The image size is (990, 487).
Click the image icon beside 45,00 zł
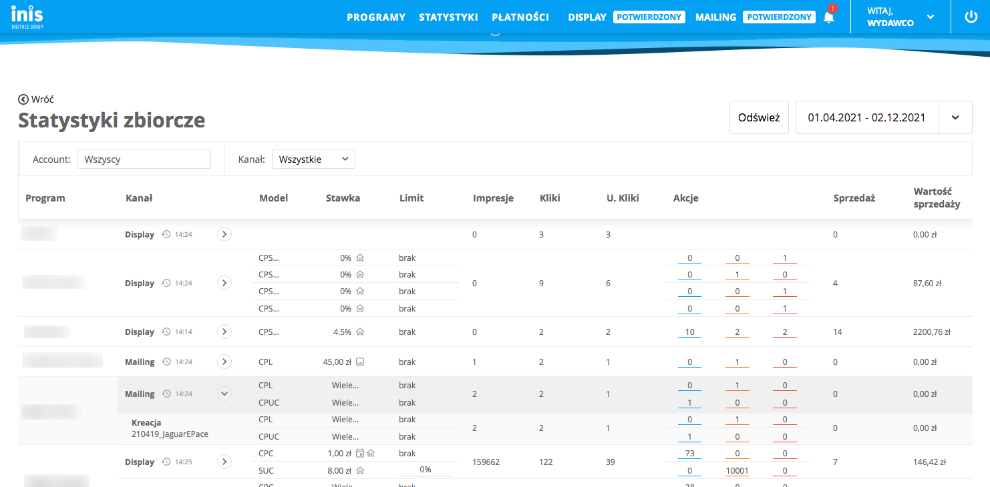360,362
